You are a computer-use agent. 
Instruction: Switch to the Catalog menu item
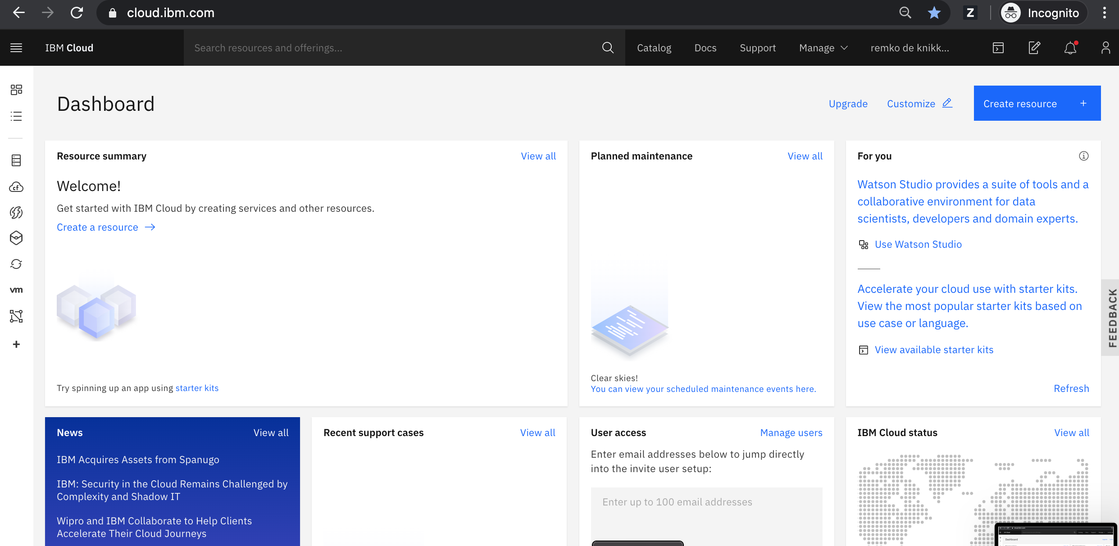coord(654,48)
